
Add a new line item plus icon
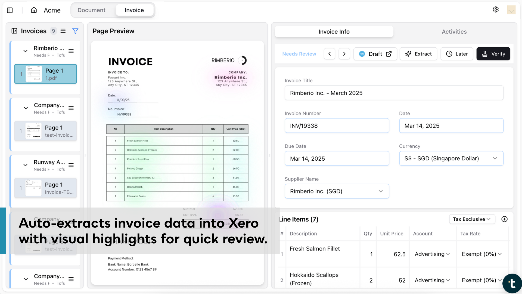(504, 219)
